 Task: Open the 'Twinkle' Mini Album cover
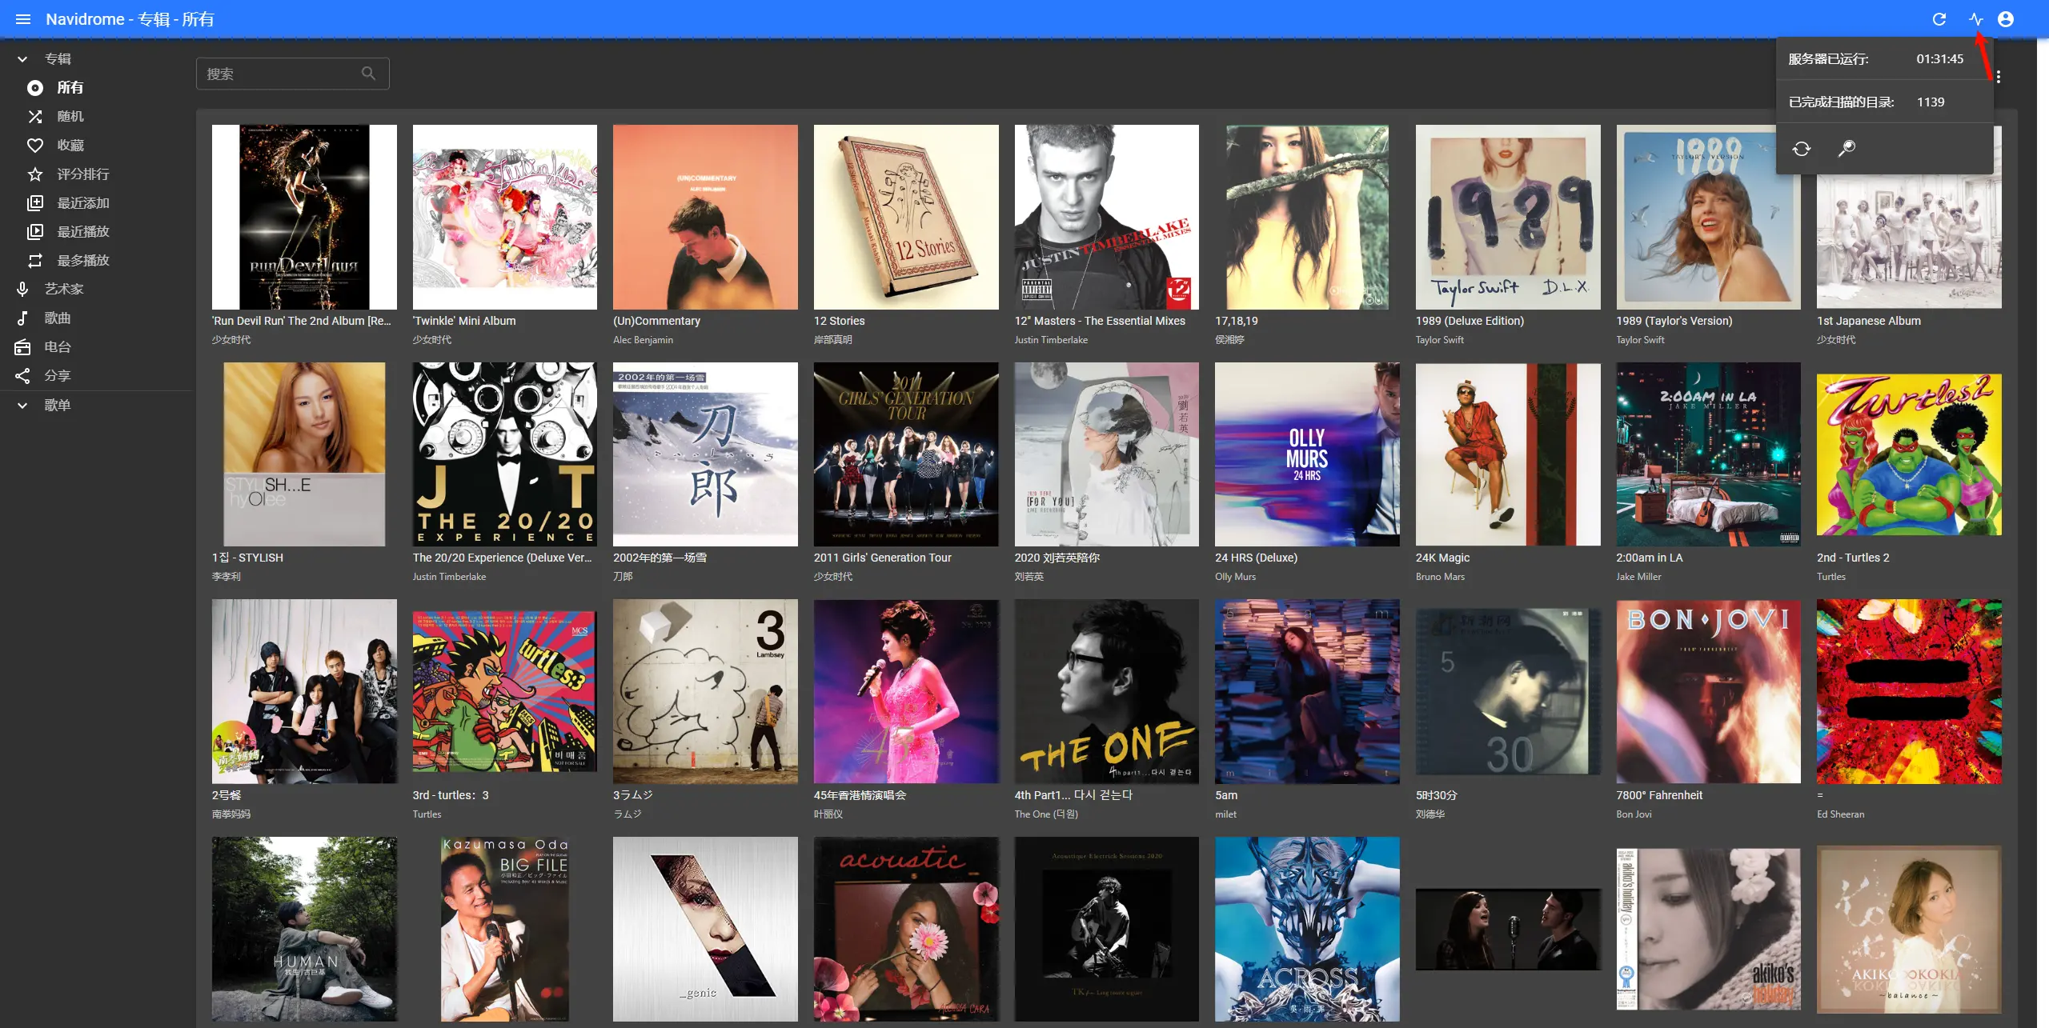pos(505,217)
